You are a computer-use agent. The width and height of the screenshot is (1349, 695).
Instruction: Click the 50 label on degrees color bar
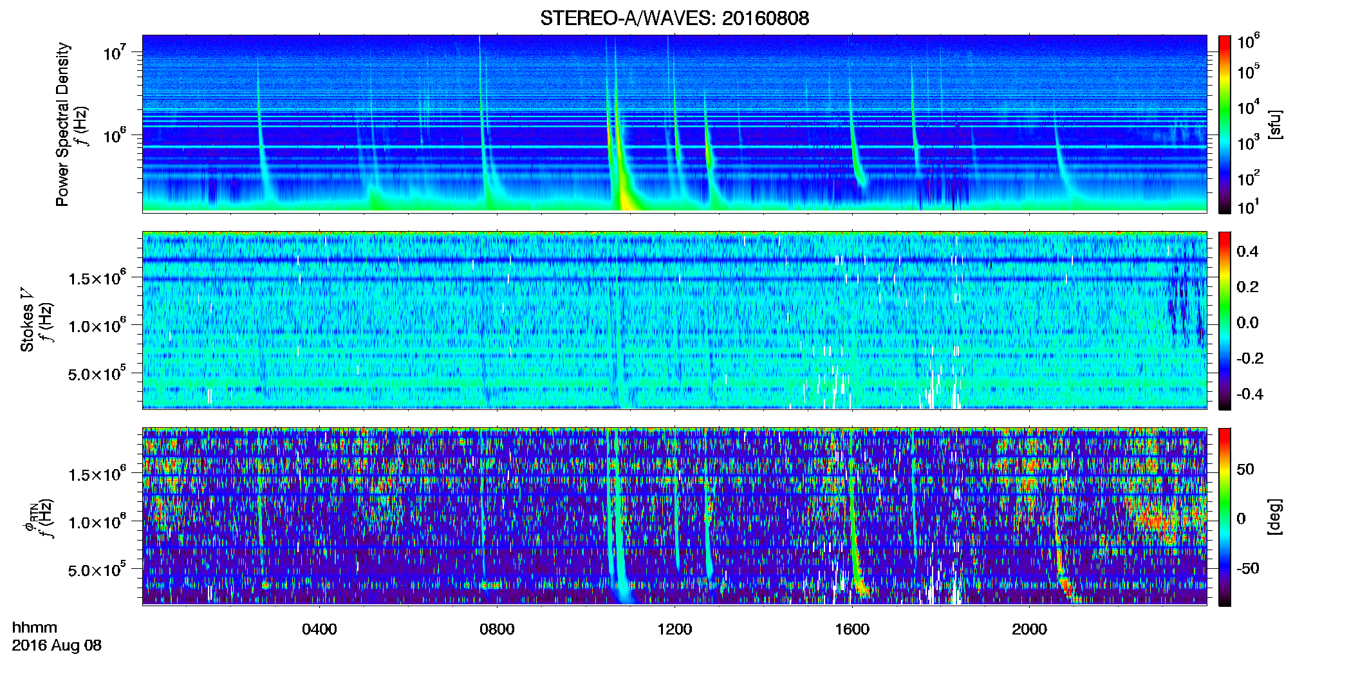coord(1245,469)
